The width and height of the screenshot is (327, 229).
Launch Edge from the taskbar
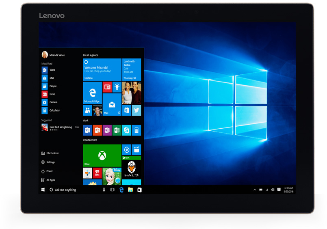[x=121, y=190]
